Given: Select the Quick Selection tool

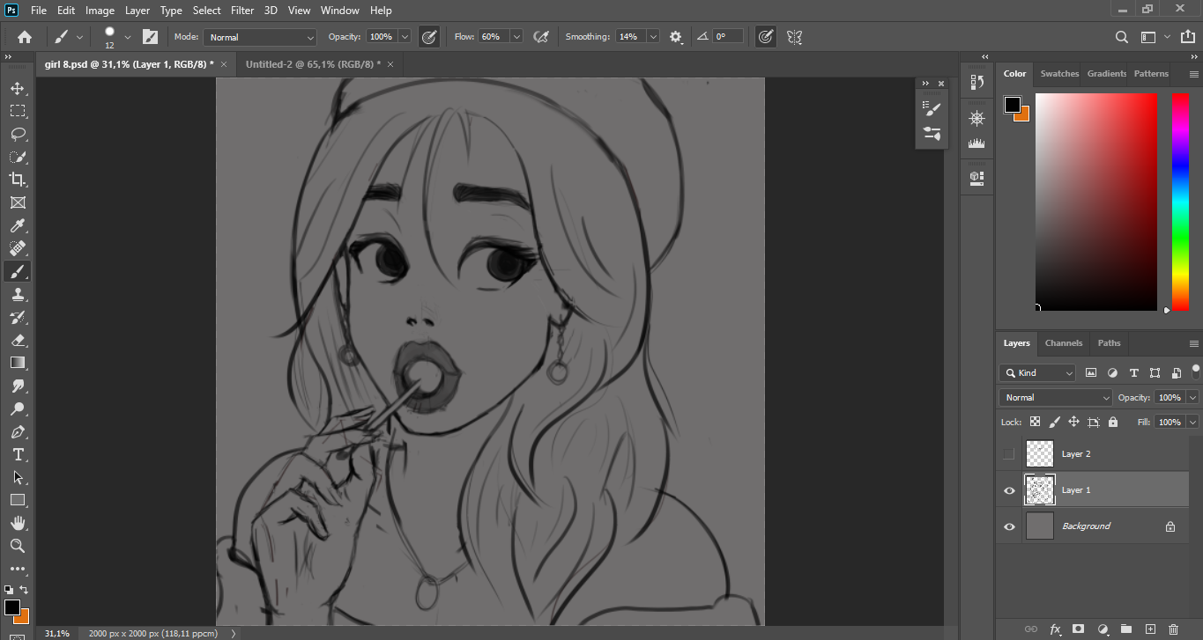Looking at the screenshot, I should (x=17, y=157).
